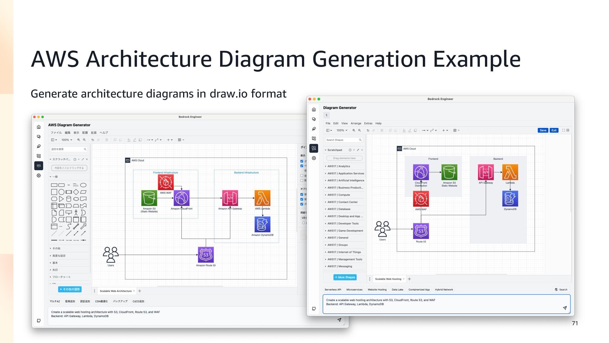Image resolution: width=609 pixels, height=343 pixels.
Task: Select radio button below US paper size
Action: pyautogui.click(x=304, y=223)
